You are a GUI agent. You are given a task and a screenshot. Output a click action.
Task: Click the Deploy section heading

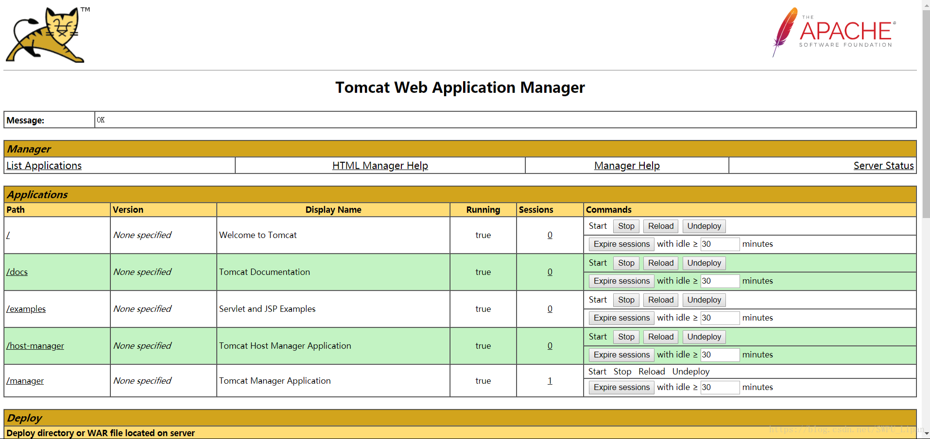pos(24,418)
